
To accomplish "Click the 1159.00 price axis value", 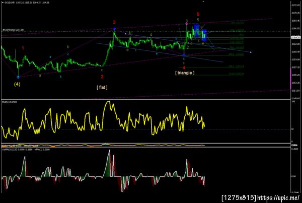I will coord(295,59).
